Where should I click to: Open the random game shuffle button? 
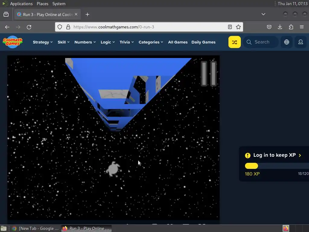point(234,42)
